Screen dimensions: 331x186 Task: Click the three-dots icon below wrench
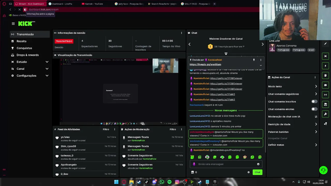[325, 124]
